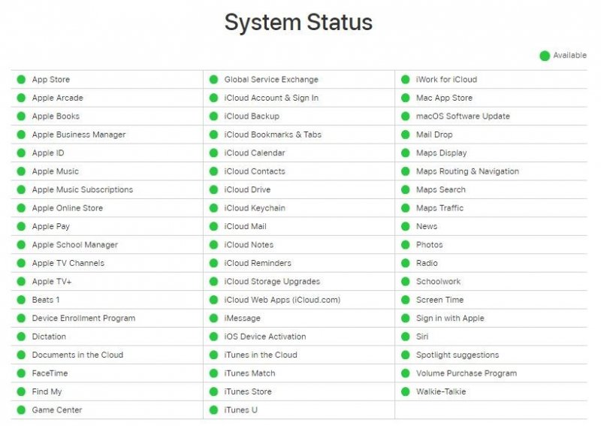Click the status dot for iTunes Store
The height and width of the screenshot is (426, 601).
[x=213, y=391]
